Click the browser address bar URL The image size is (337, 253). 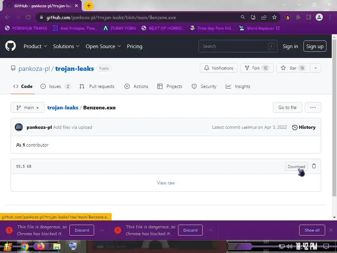[111, 17]
